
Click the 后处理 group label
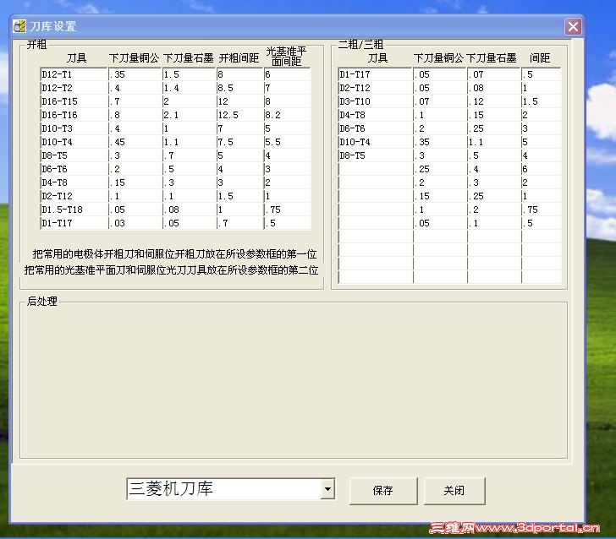(x=41, y=302)
